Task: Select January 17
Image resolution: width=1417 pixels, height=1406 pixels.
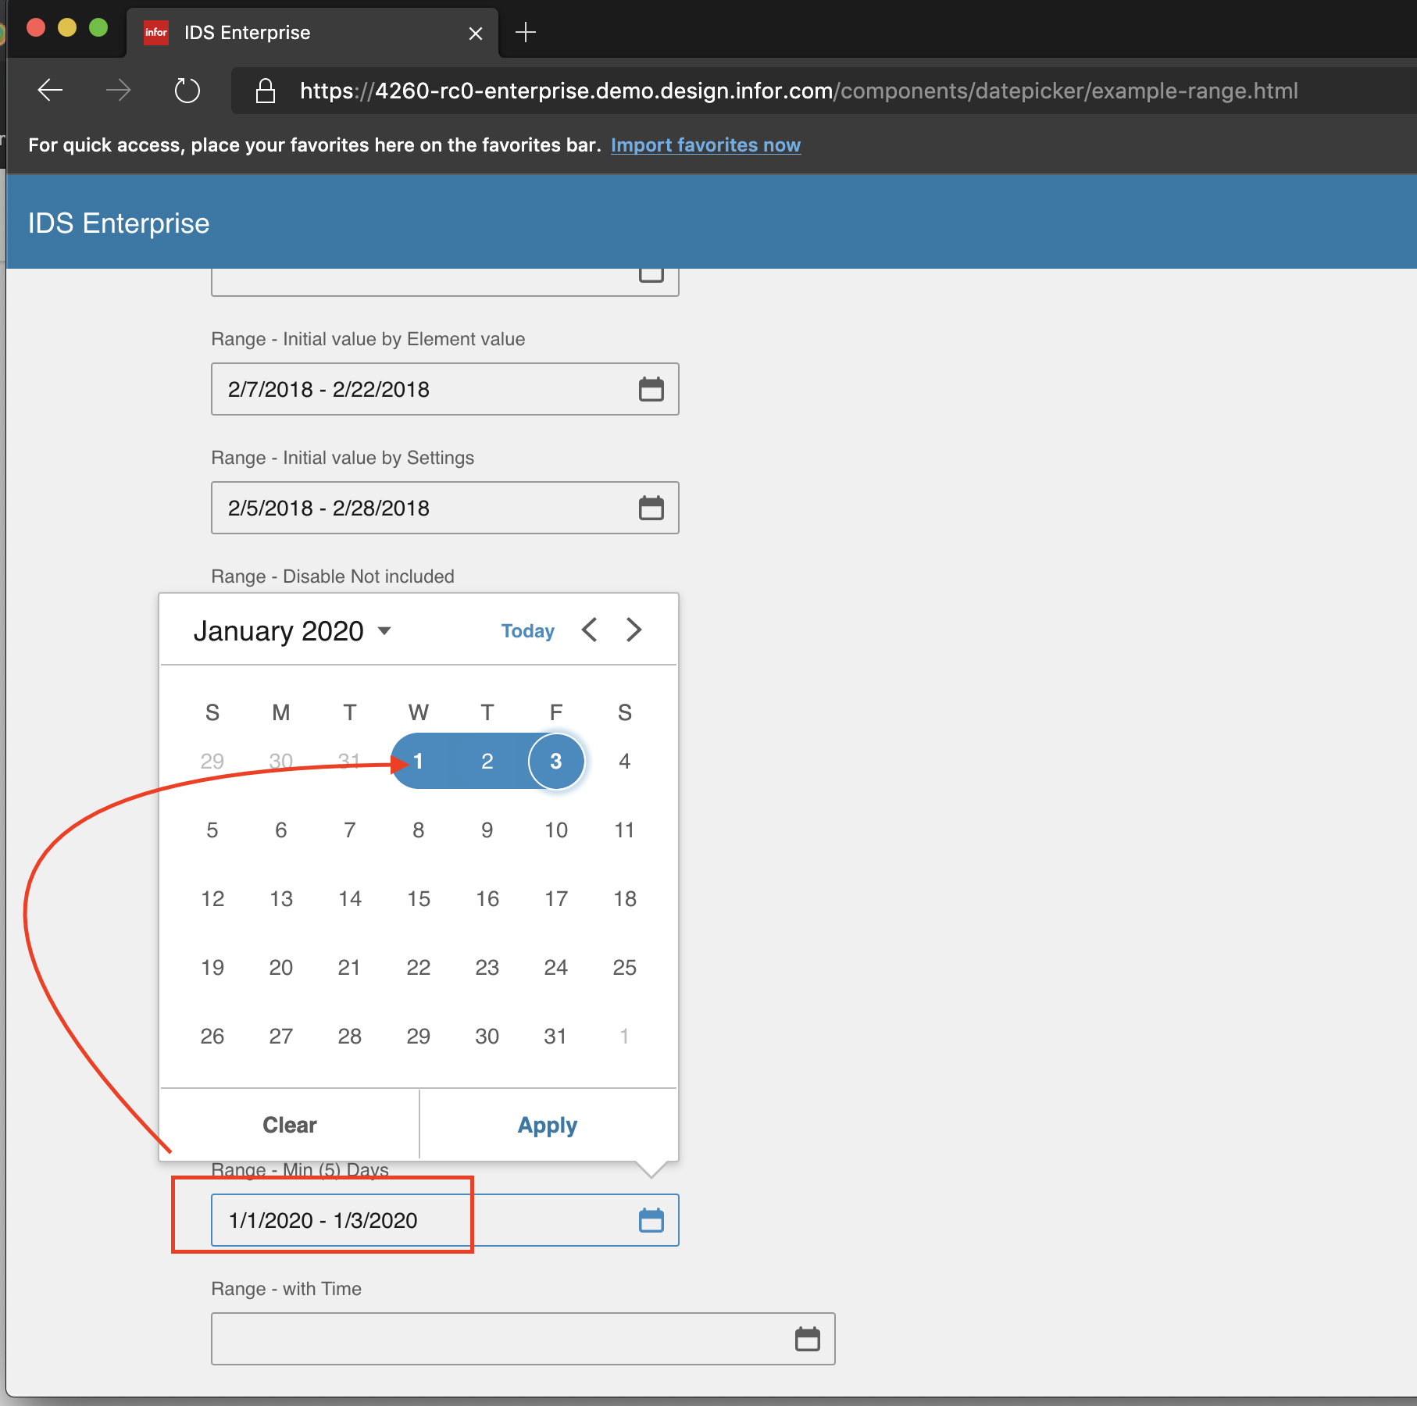Action: click(x=556, y=898)
